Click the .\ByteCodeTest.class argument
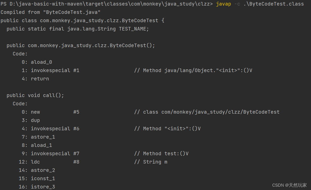This screenshot has height=190, width=311. click(274, 4)
